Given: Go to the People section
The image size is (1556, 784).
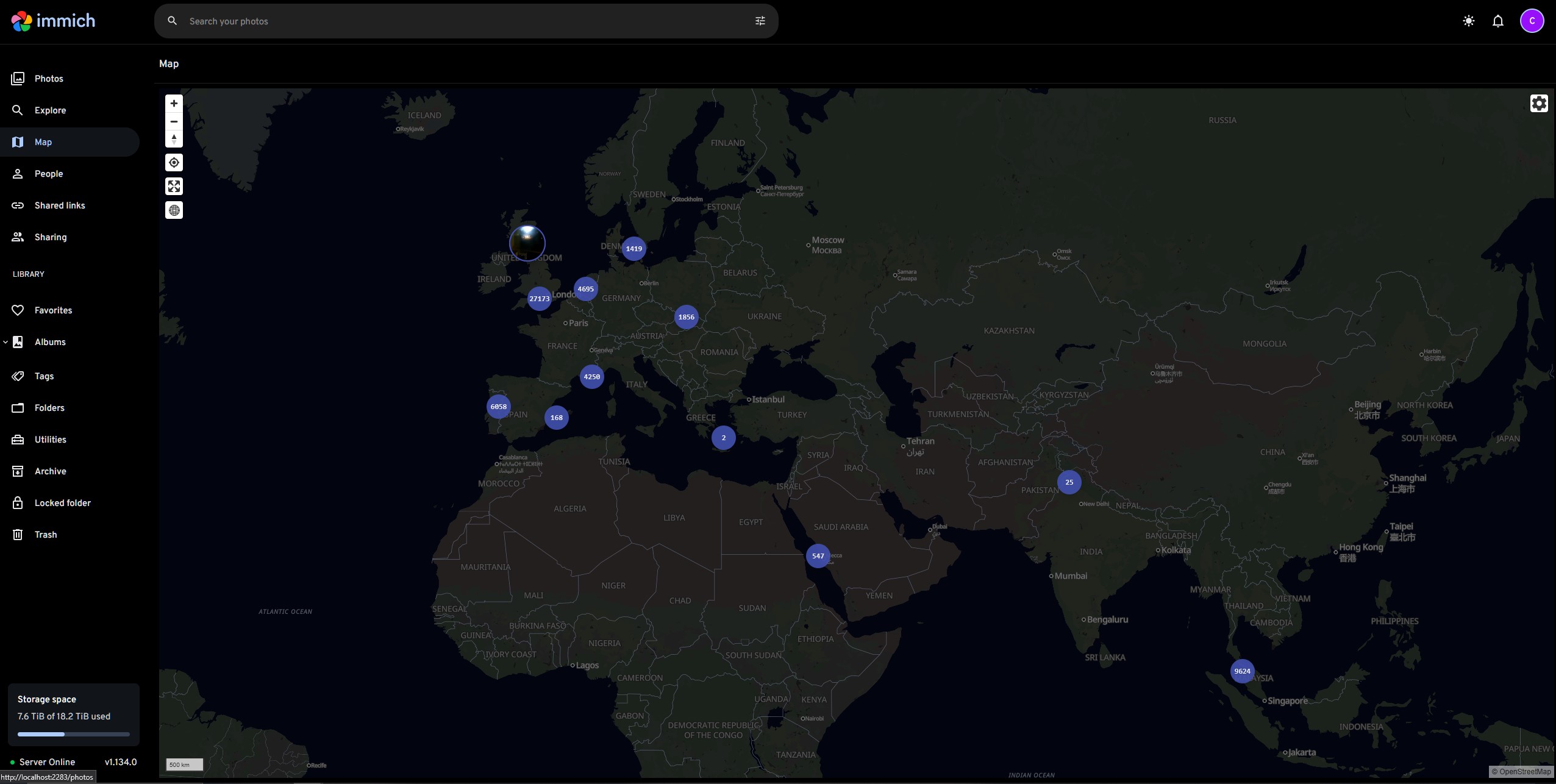Looking at the screenshot, I should (49, 174).
